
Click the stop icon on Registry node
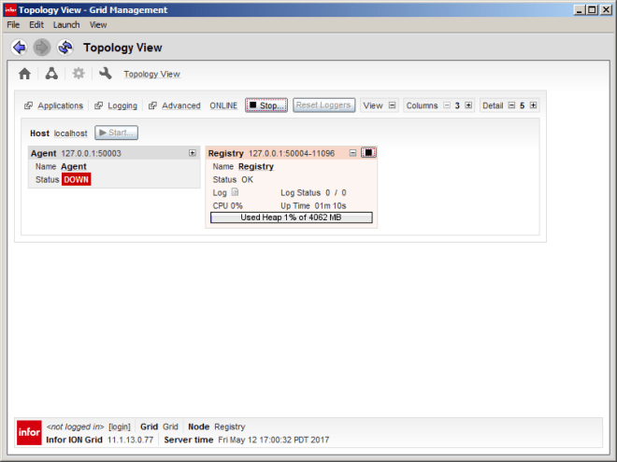tap(368, 153)
